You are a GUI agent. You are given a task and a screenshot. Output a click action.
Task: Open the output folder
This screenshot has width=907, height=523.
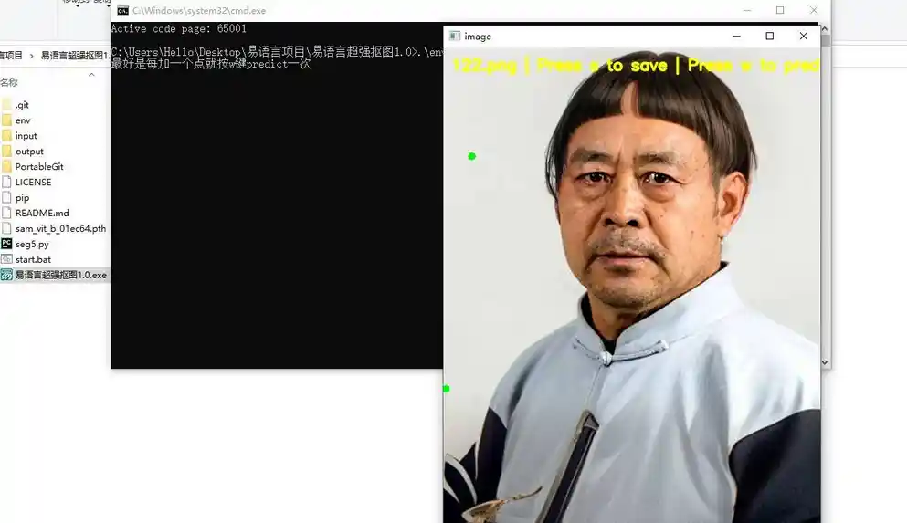(x=28, y=152)
